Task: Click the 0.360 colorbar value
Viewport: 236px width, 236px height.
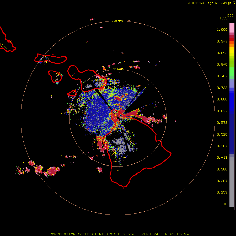Action: tap(222, 169)
